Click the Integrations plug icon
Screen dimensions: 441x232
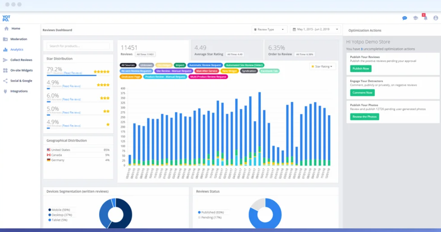[5, 91]
